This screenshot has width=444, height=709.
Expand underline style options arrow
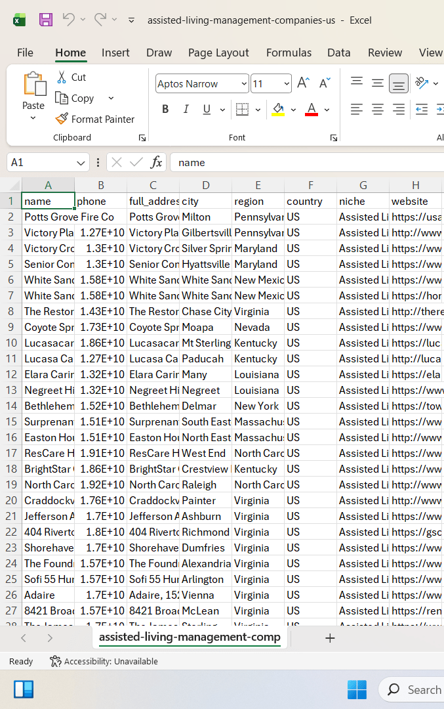click(x=222, y=110)
